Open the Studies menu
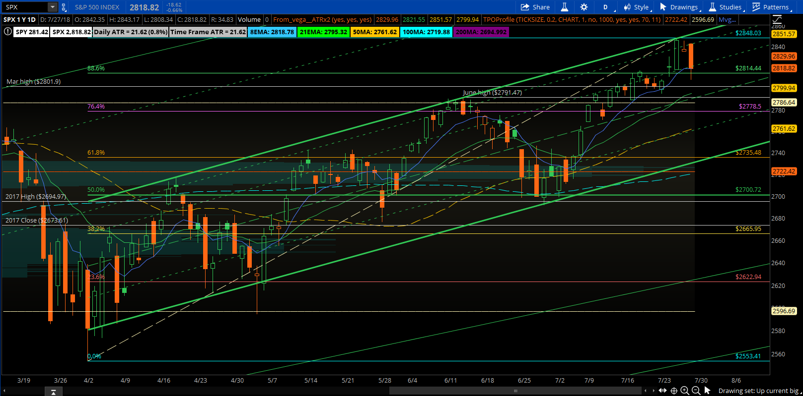The width and height of the screenshot is (803, 396). (x=726, y=7)
